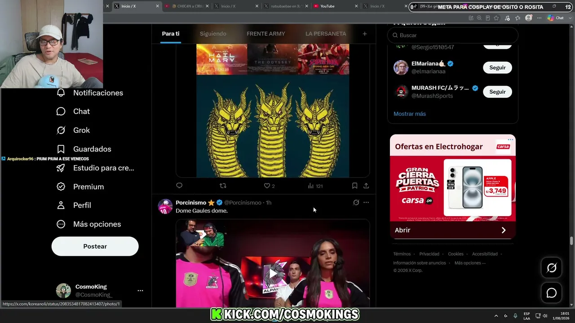Open browser settings and more menu
Viewport: 575px width, 323px height.
click(x=539, y=18)
